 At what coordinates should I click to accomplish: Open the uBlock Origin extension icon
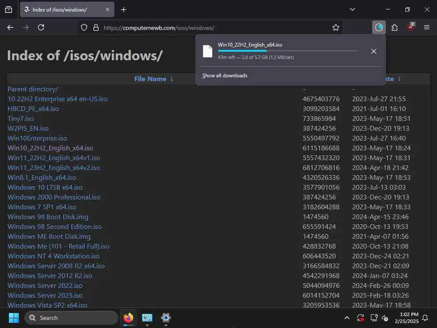411,27
